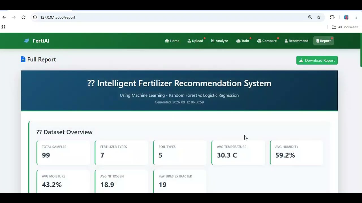Bookmark this page with the star icon
The height and width of the screenshot is (203, 362).
[319, 17]
